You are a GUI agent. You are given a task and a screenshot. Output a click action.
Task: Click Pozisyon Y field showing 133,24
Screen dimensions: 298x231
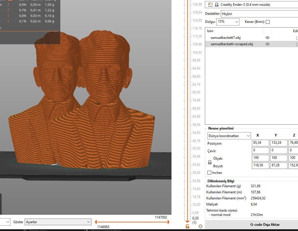pos(279,143)
